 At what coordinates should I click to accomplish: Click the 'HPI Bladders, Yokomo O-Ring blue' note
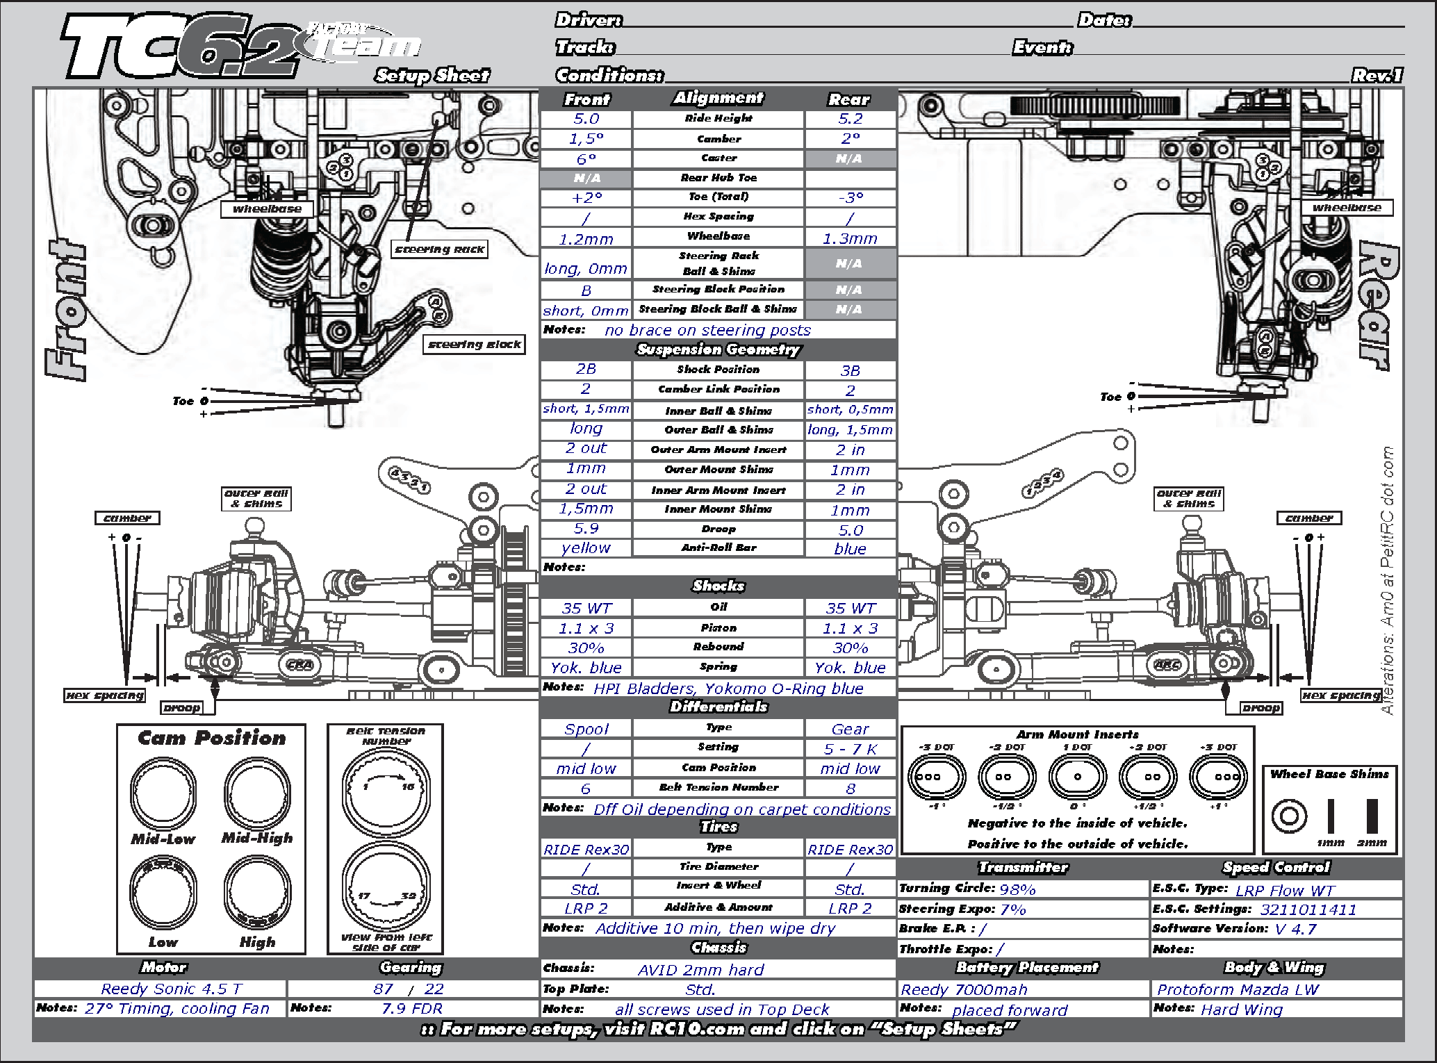coord(728,689)
